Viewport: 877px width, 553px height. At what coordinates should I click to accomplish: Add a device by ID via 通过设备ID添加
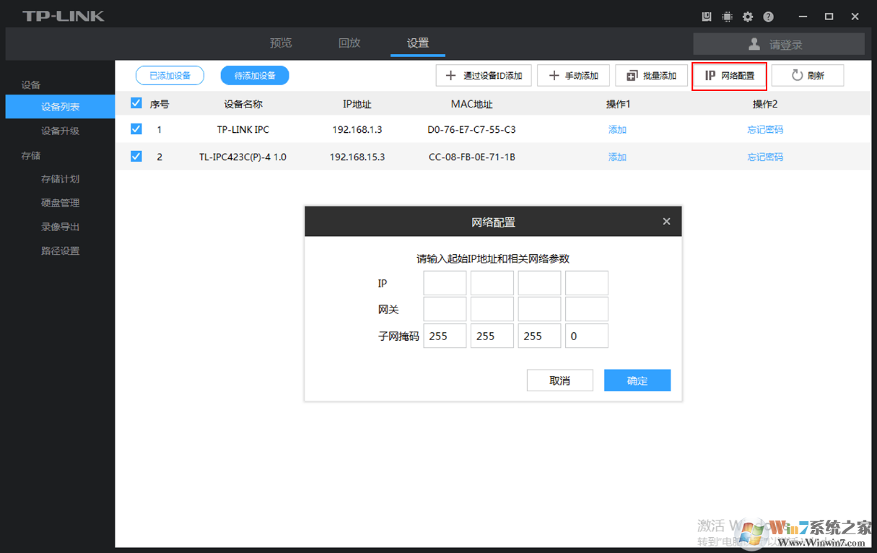tap(483, 75)
